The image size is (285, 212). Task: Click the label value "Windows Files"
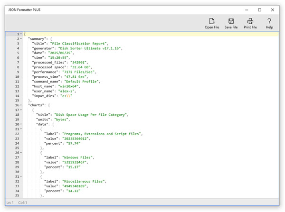(77, 157)
